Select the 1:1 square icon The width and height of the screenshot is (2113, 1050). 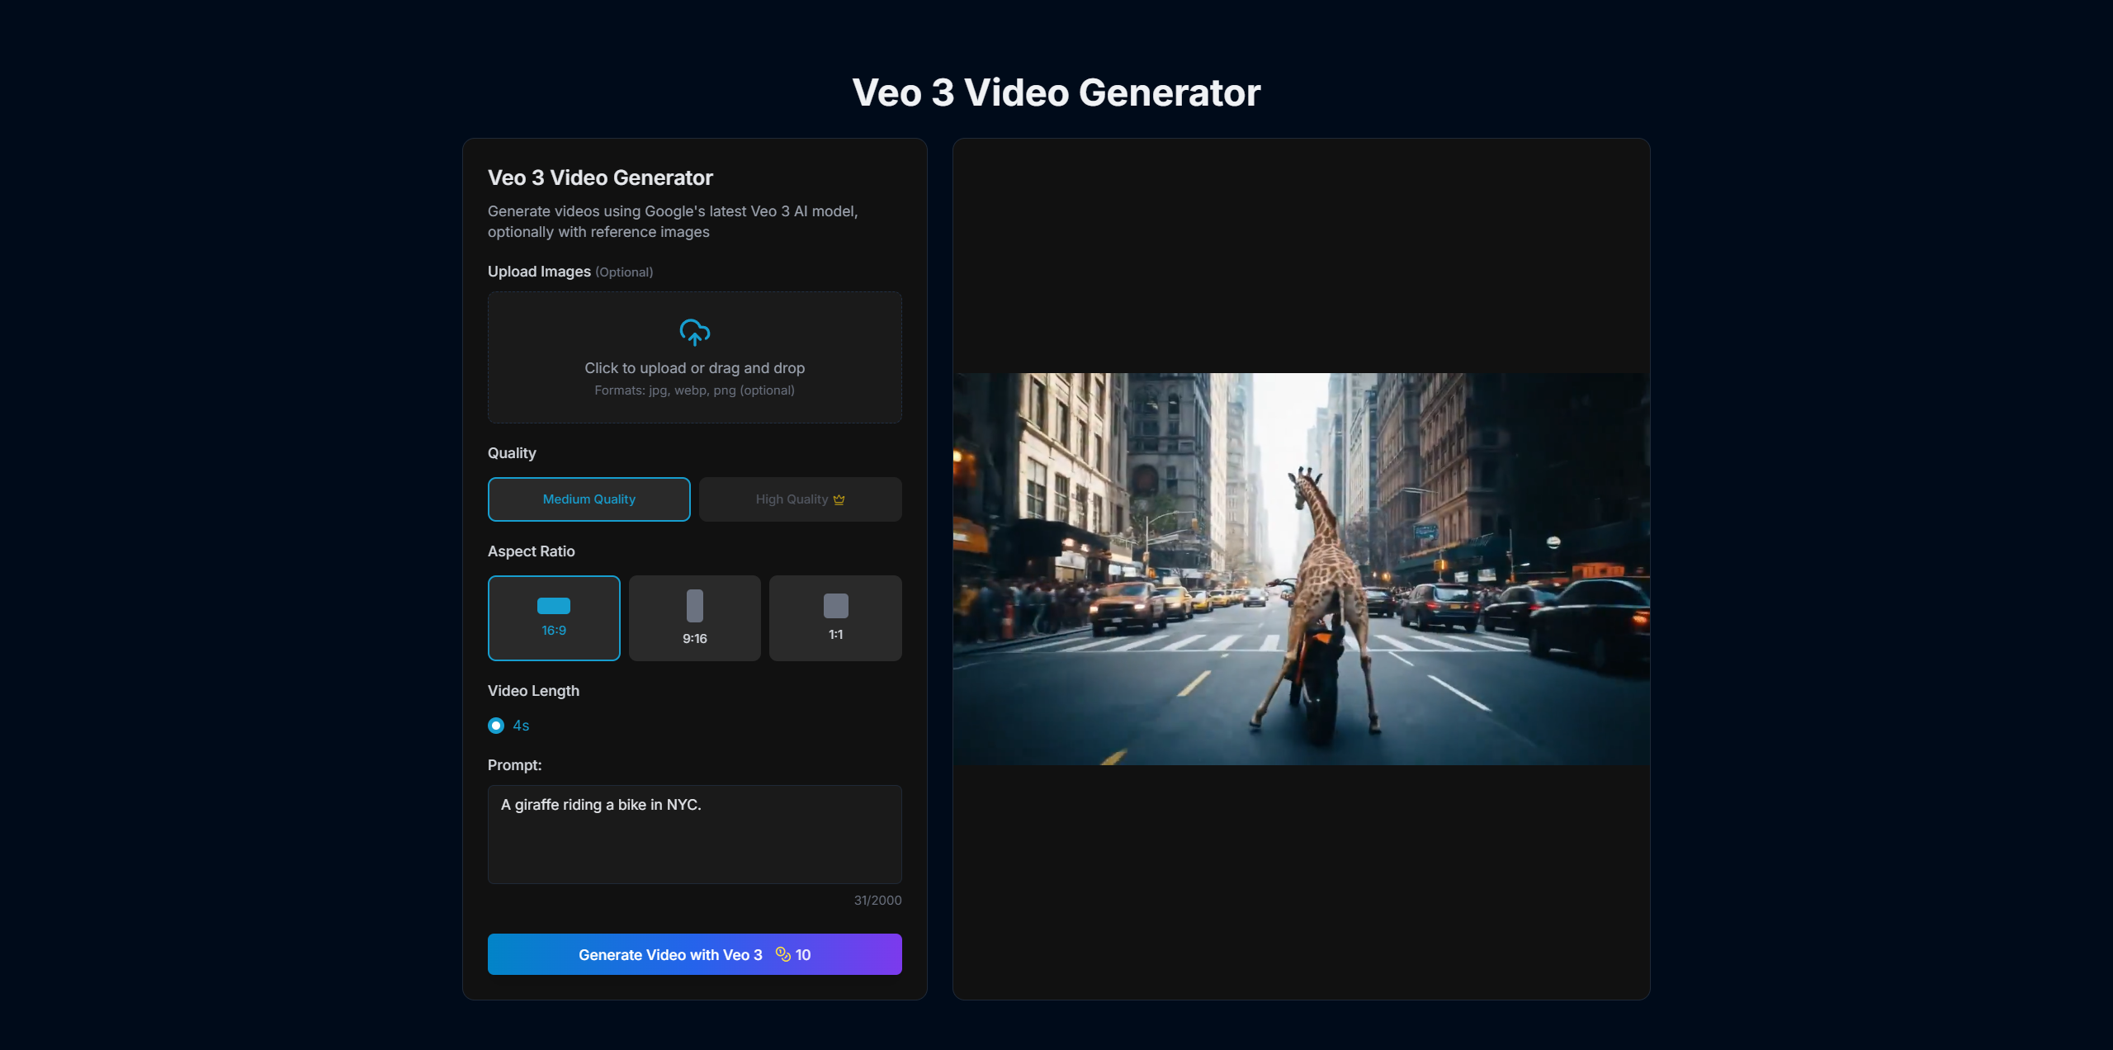tap(835, 606)
